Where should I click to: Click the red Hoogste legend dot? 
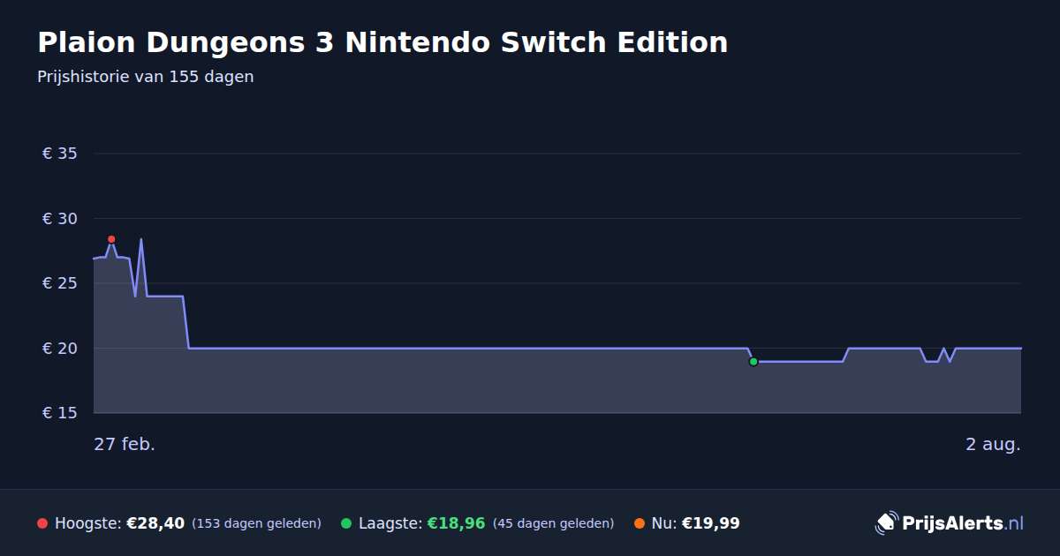[x=42, y=523]
